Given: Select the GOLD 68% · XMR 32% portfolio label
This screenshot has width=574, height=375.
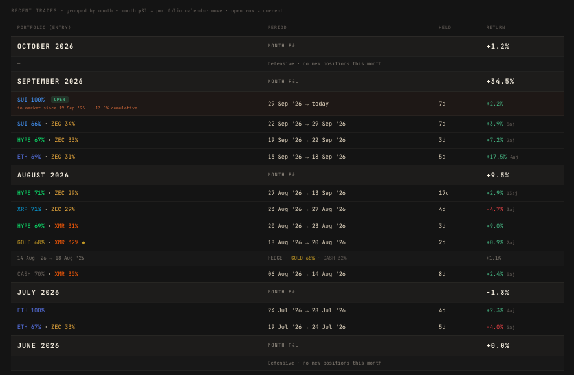Looking at the screenshot, I should [48, 242].
